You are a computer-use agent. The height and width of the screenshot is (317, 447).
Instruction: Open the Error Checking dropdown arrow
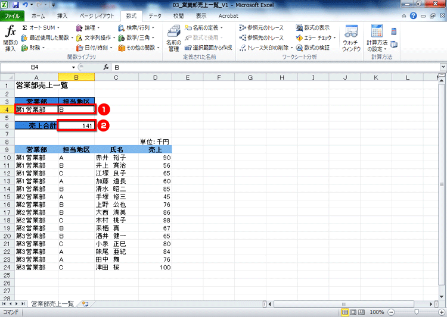tap(335, 37)
